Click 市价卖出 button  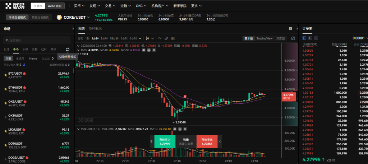point(207,141)
